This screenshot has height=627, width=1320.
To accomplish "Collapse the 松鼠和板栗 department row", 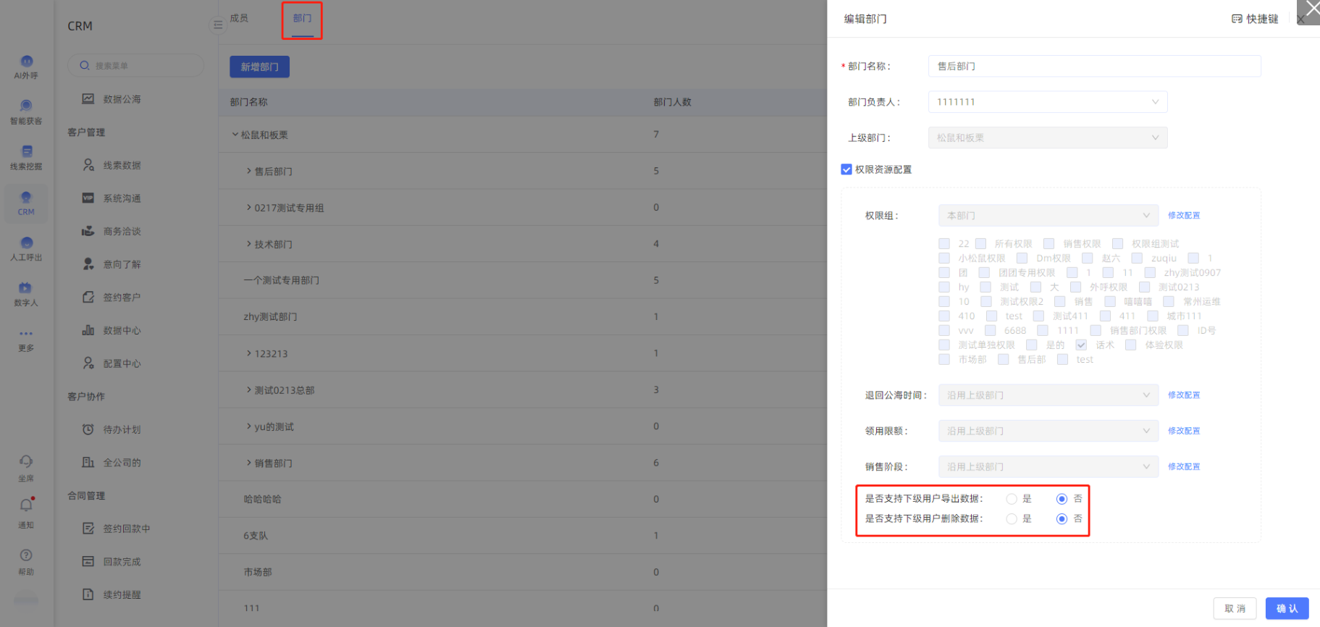I will point(235,135).
